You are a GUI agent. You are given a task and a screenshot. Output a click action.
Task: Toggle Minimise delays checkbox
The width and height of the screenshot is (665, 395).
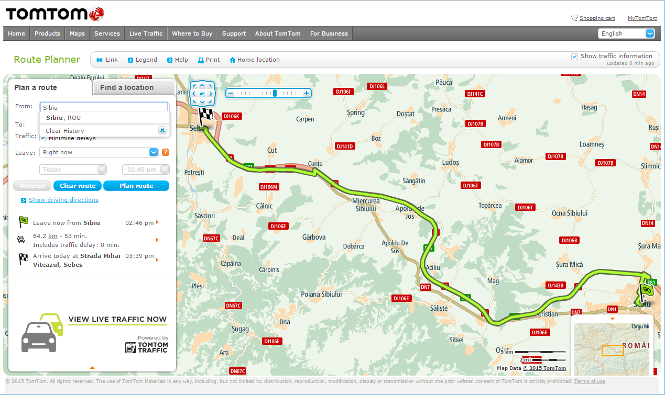coord(43,137)
